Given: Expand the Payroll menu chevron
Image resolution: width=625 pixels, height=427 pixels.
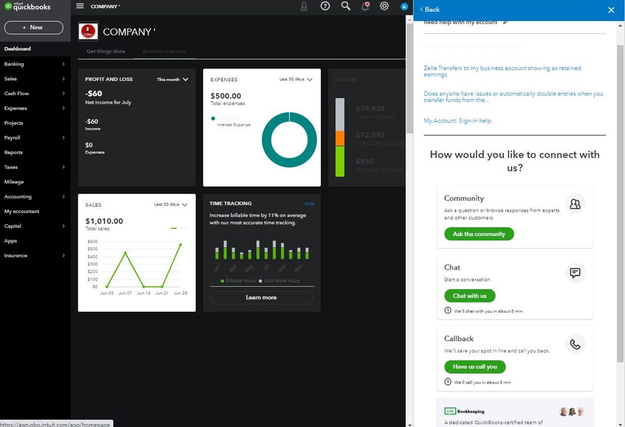Looking at the screenshot, I should point(63,138).
